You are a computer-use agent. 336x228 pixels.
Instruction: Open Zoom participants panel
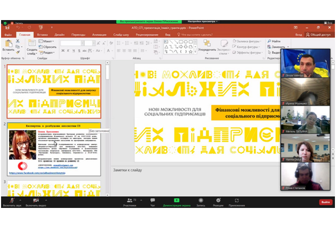tap(130, 201)
